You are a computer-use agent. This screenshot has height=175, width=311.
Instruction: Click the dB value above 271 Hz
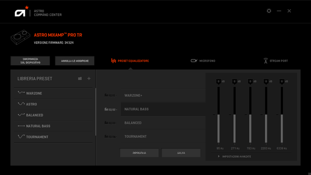pos(234,81)
